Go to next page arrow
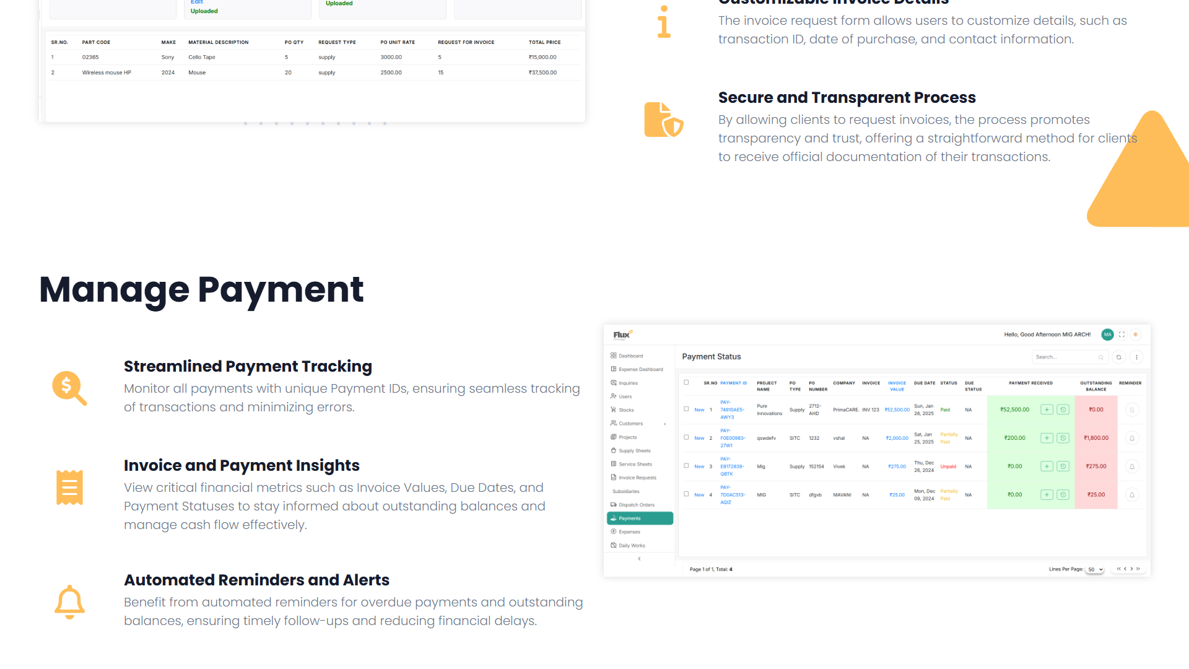 coord(1131,569)
